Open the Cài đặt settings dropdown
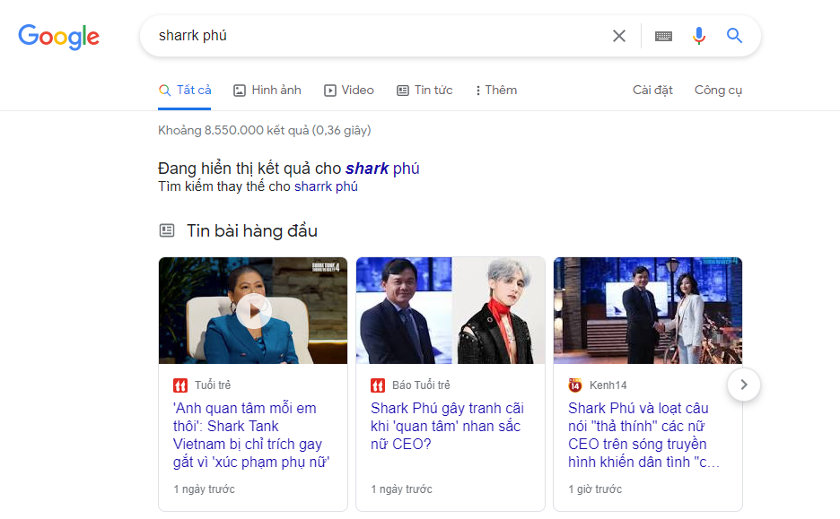Screen dimensions: 840x519 [x=652, y=91]
